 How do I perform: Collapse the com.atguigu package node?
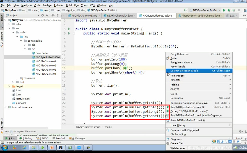21,41
